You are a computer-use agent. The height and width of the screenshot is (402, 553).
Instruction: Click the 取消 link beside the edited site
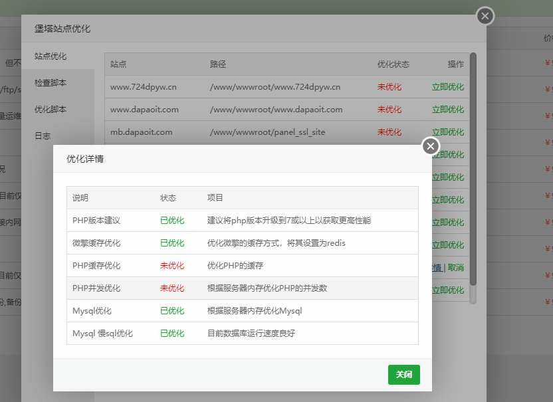457,267
